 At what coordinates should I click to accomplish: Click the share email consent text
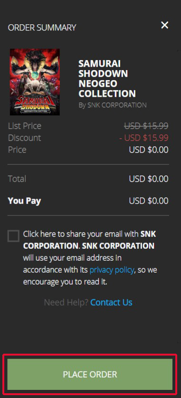tap(90, 258)
